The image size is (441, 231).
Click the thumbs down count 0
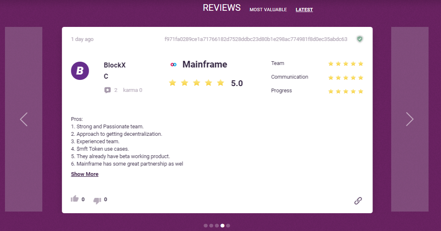pyautogui.click(x=105, y=200)
